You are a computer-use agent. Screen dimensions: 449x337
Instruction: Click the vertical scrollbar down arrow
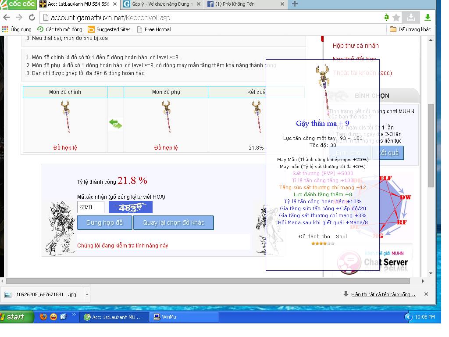431,273
